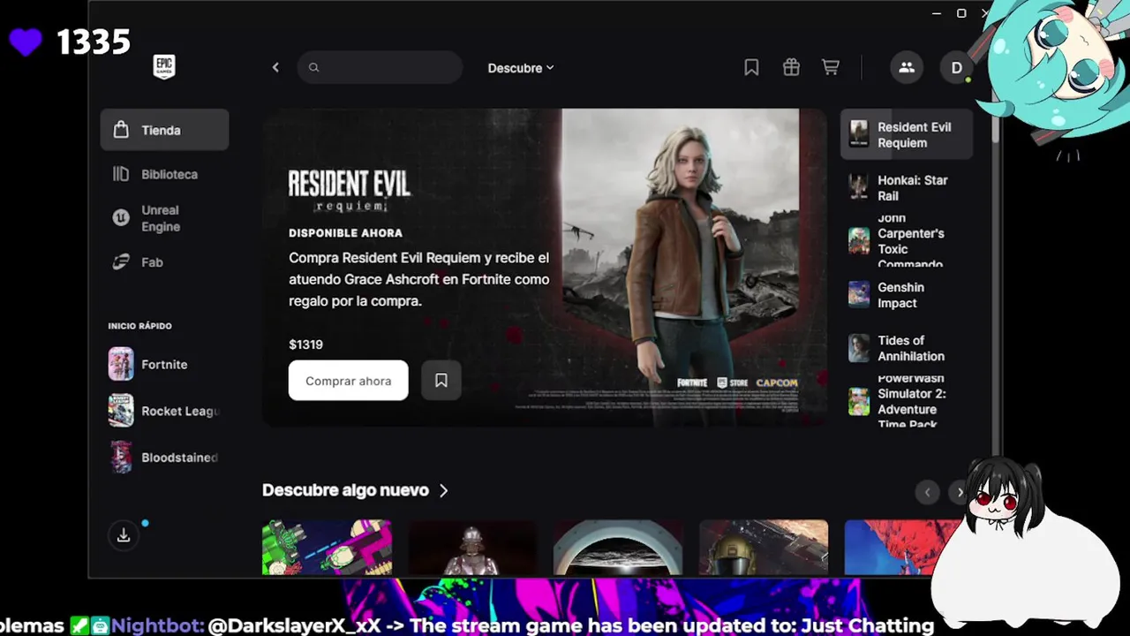Open the Fab section label

click(x=152, y=262)
